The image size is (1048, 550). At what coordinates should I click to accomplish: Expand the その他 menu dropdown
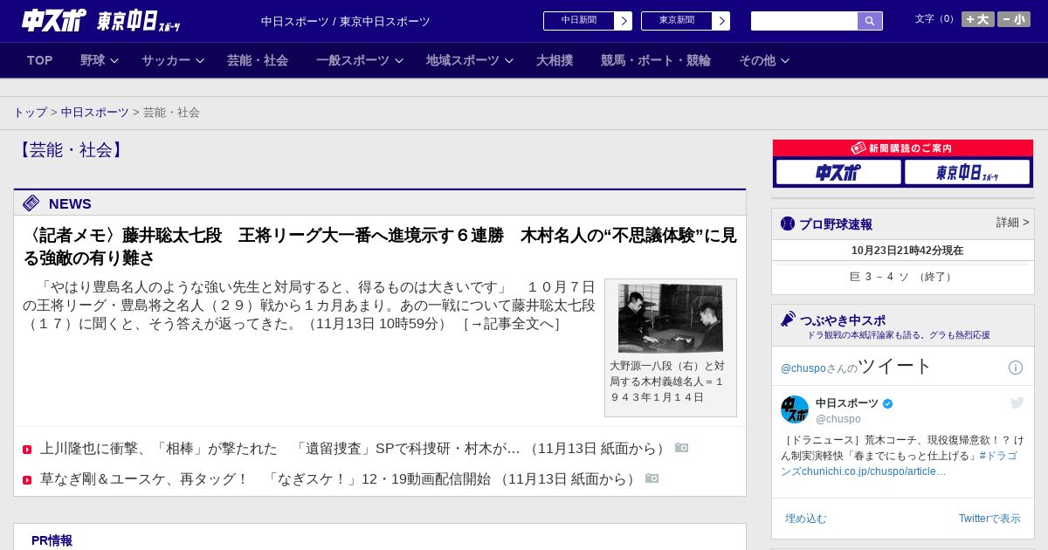click(785, 60)
